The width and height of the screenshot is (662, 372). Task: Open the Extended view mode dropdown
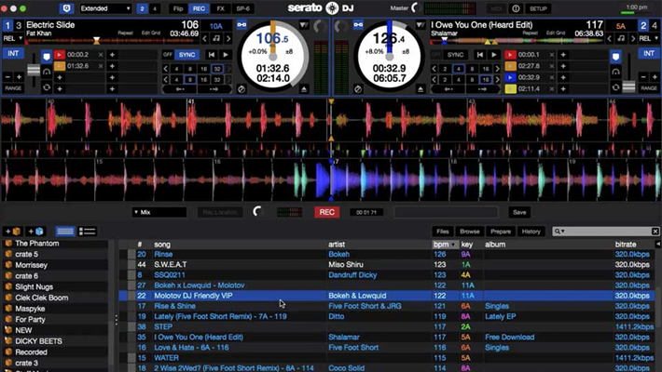coord(105,8)
